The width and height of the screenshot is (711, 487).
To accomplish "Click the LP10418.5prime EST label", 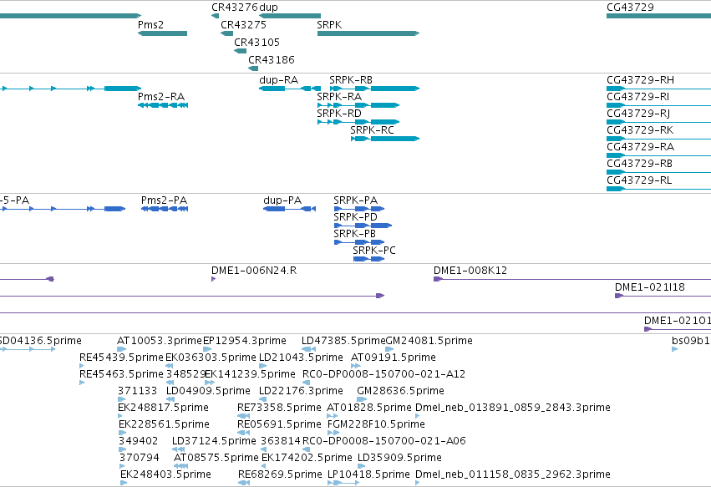I will click(368, 474).
